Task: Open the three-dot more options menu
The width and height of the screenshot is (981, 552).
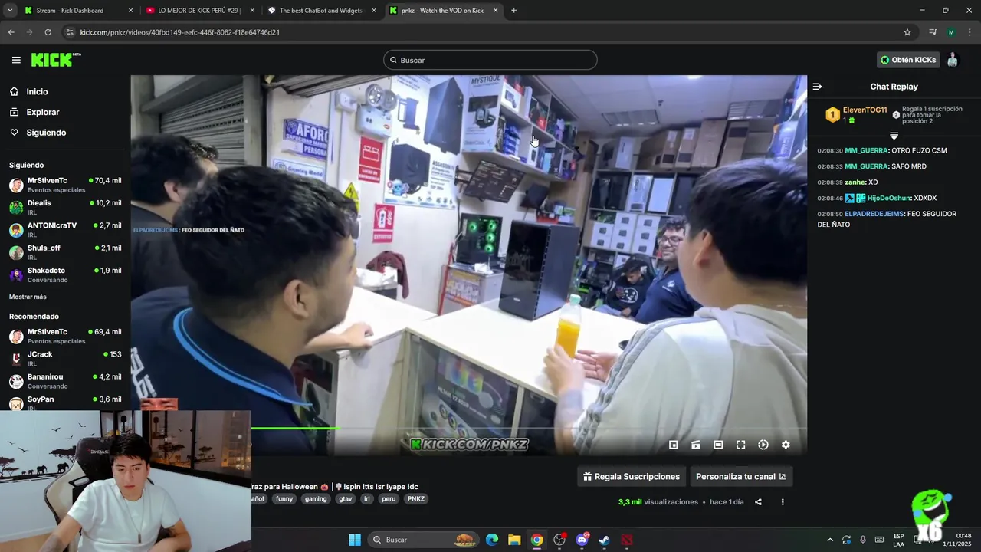Action: point(783,502)
